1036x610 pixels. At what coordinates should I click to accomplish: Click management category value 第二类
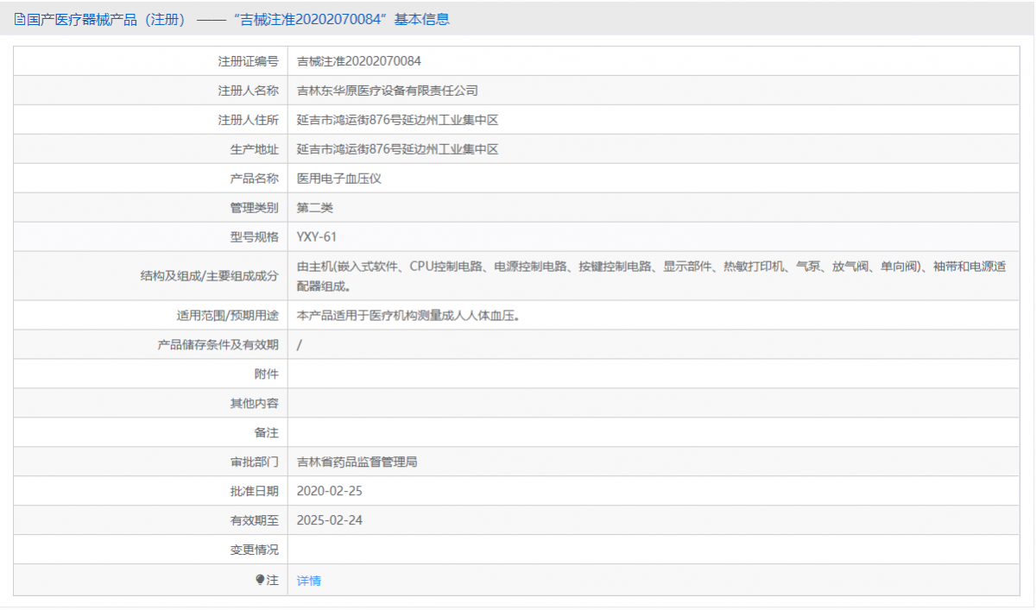(x=314, y=208)
